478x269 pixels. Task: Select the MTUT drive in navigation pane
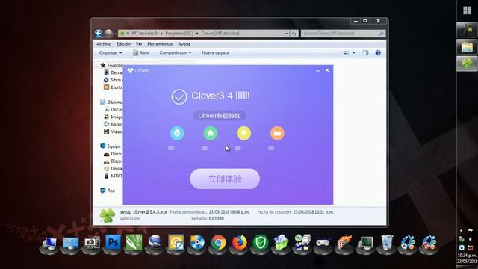114,176
